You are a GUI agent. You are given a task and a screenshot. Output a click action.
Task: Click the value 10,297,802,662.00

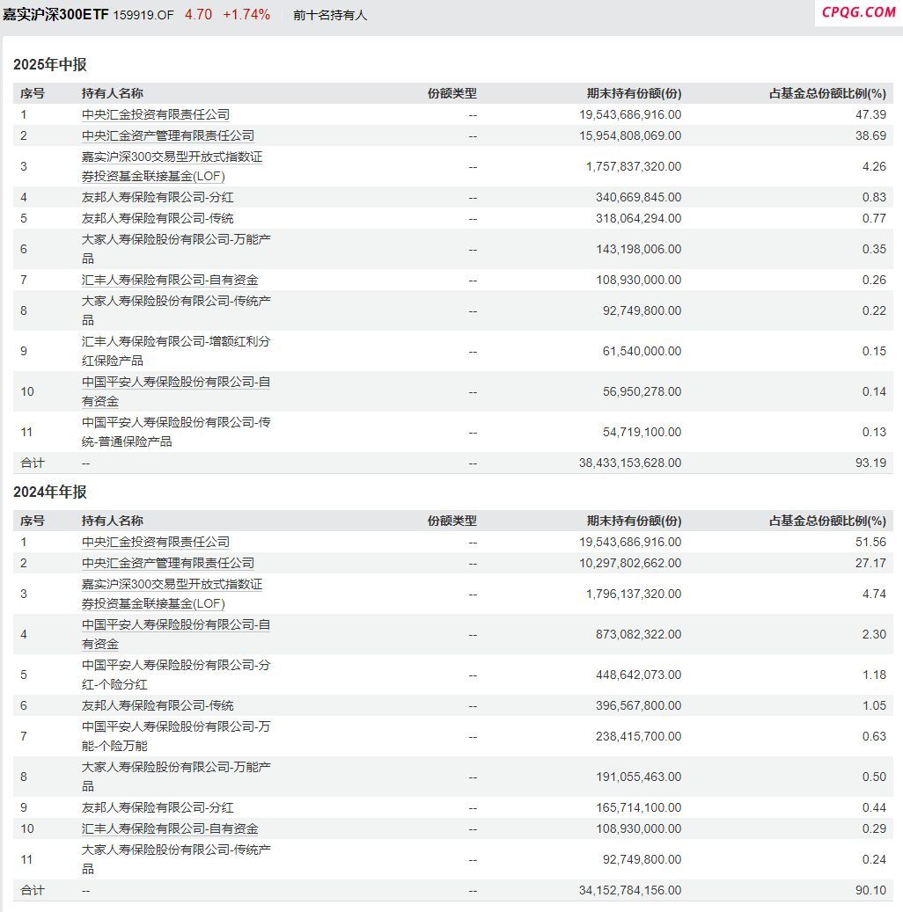pos(630,563)
